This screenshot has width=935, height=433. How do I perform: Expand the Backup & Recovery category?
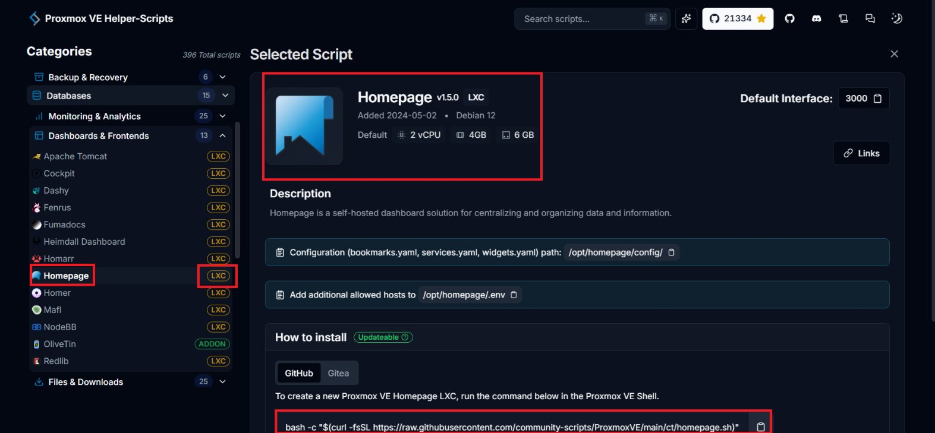tap(223, 77)
